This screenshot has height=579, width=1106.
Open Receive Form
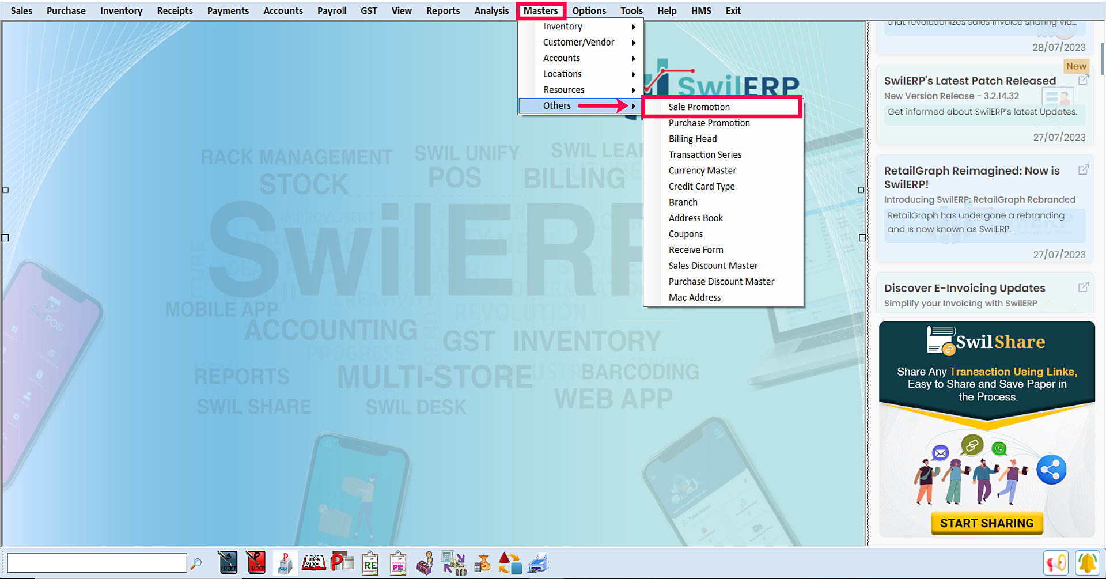tap(724, 249)
